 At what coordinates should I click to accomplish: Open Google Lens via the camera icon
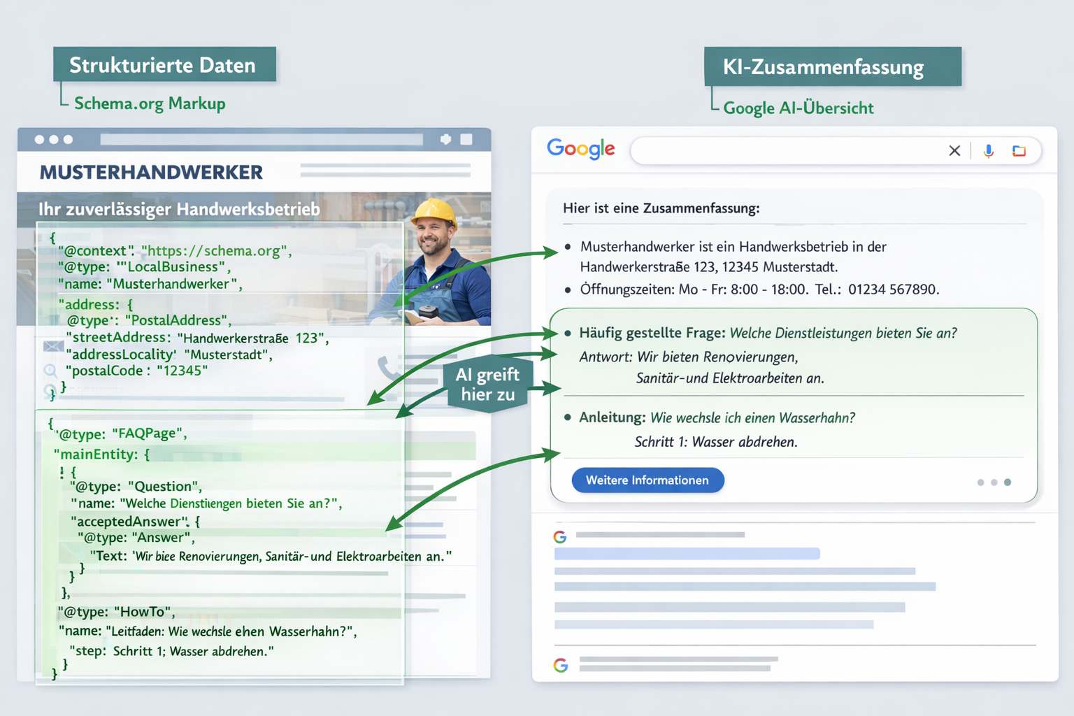point(1019,150)
